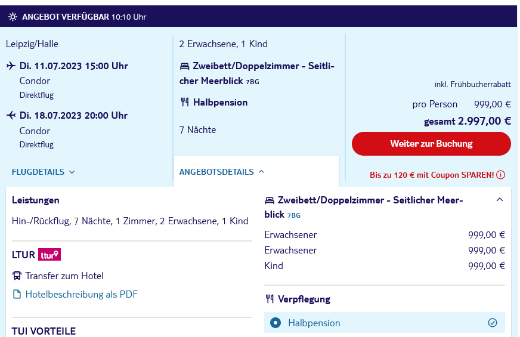
Task: Click the bus icon for Transfer zum Hotel
Action: [x=17, y=276]
